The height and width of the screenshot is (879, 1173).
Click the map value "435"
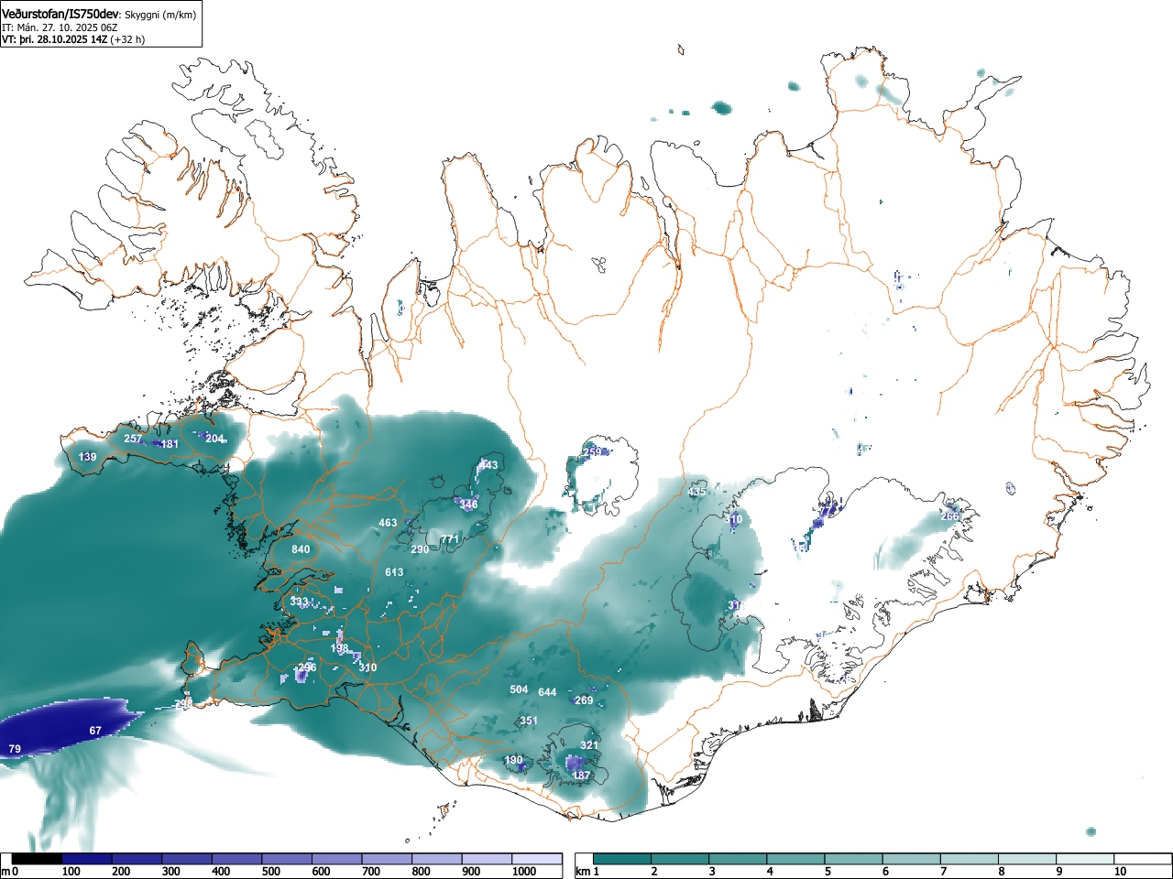697,492
